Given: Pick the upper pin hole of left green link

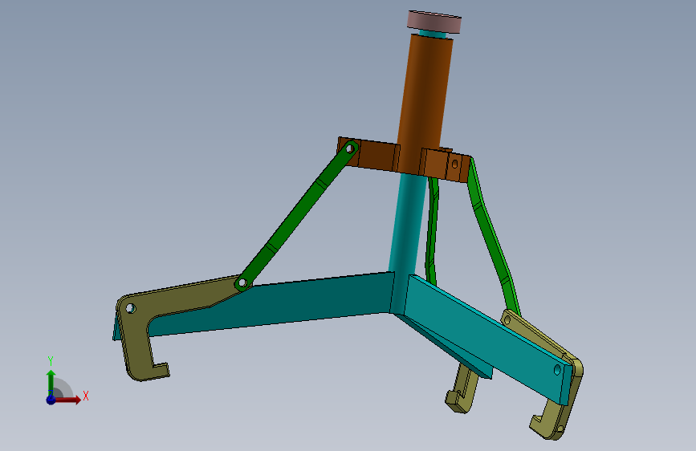Looking at the screenshot, I should (x=350, y=148).
